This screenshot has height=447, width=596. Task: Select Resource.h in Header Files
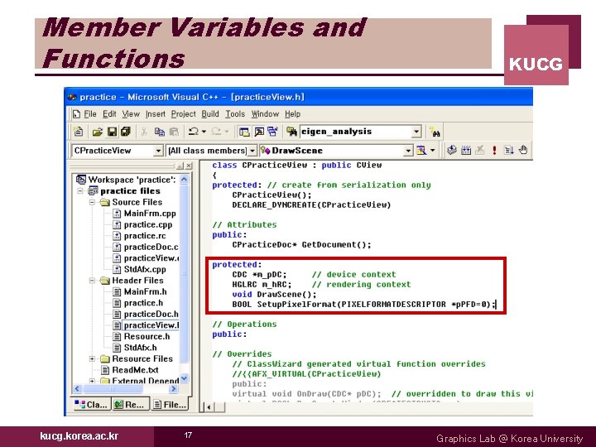coord(147,337)
